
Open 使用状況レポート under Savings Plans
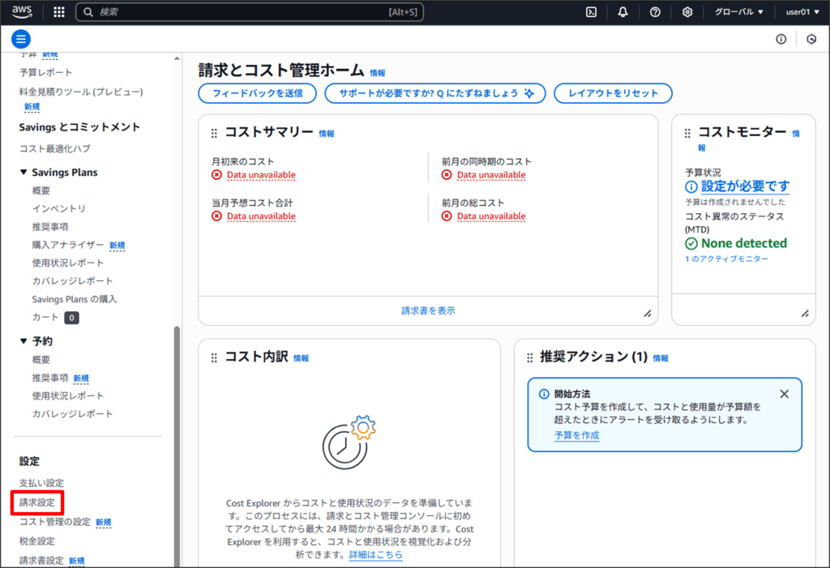[x=68, y=263]
